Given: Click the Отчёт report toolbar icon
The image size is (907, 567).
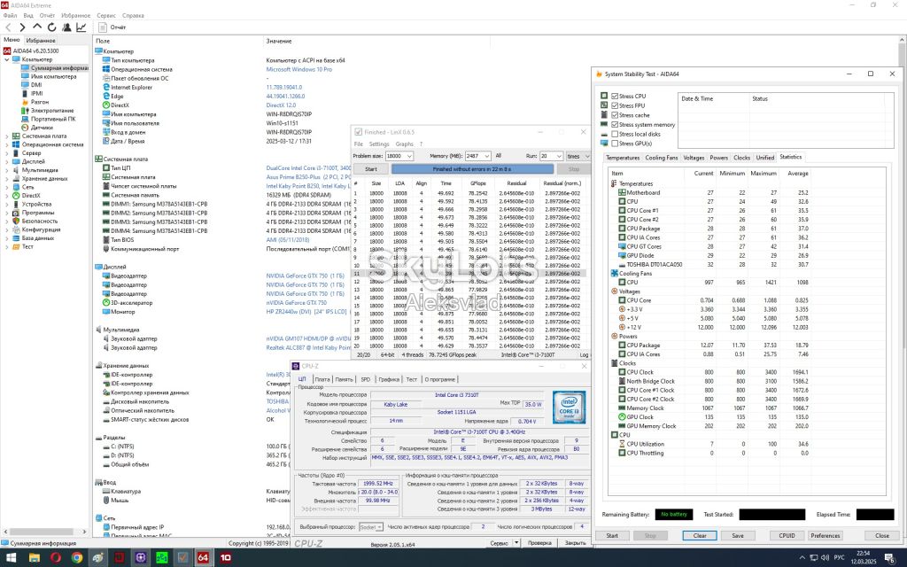Looking at the screenshot, I should pos(103,27).
